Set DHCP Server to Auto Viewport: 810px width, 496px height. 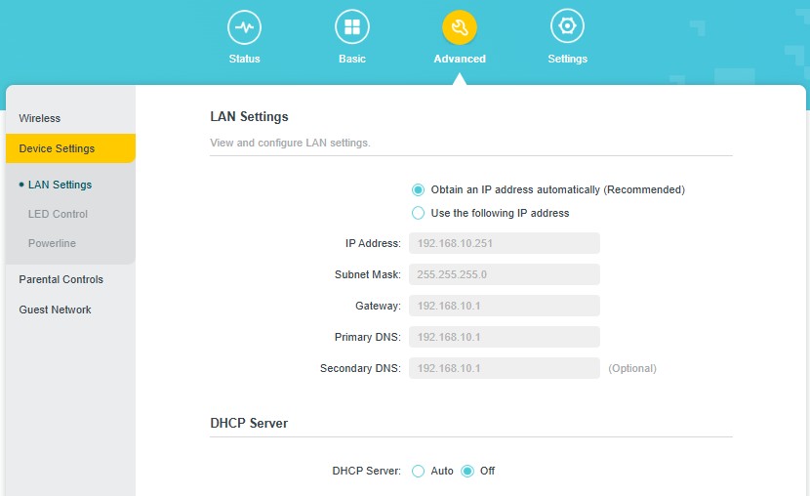[x=418, y=472]
